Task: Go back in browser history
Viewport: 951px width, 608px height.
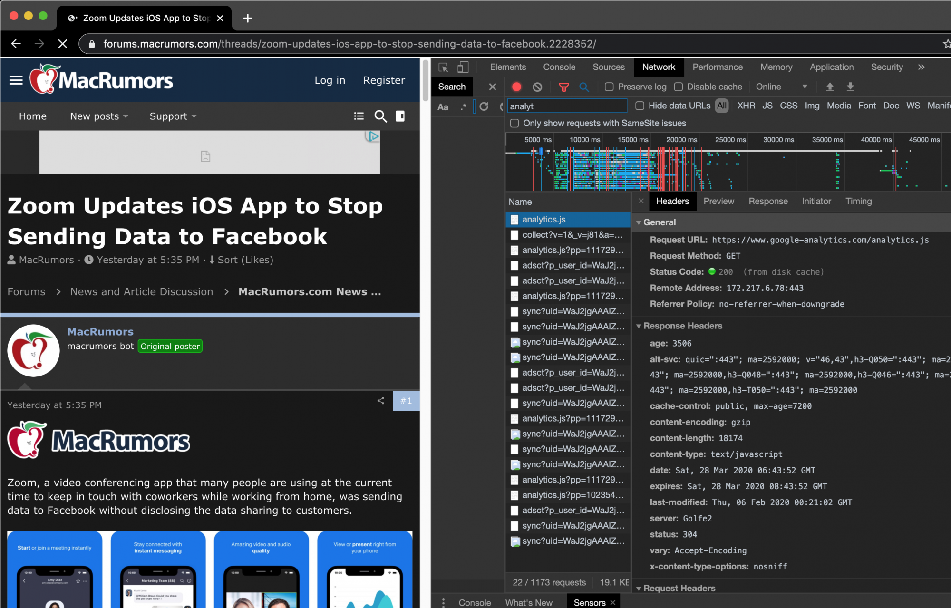Action: (x=16, y=44)
